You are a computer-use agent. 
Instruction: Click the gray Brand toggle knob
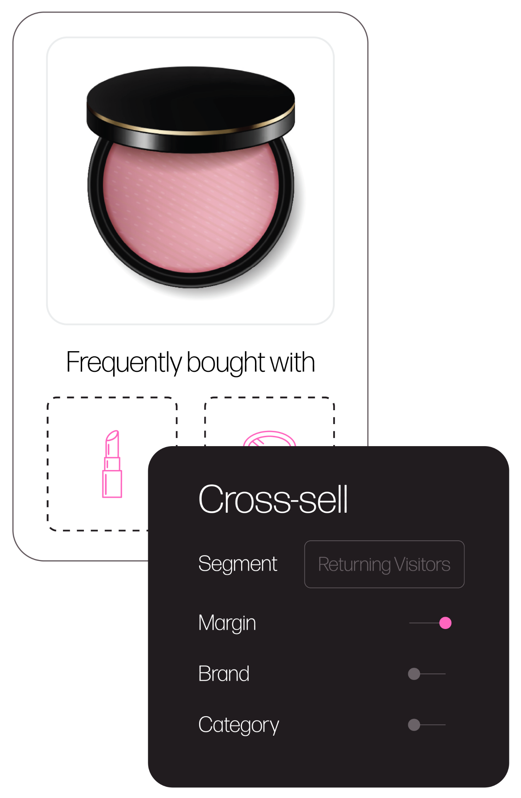(x=414, y=674)
